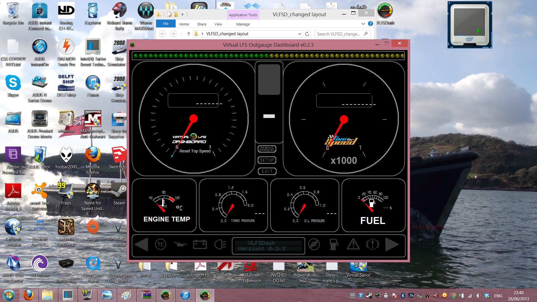Open Explorer help question mark icon
The width and height of the screenshot is (537, 302).
[x=370, y=24]
